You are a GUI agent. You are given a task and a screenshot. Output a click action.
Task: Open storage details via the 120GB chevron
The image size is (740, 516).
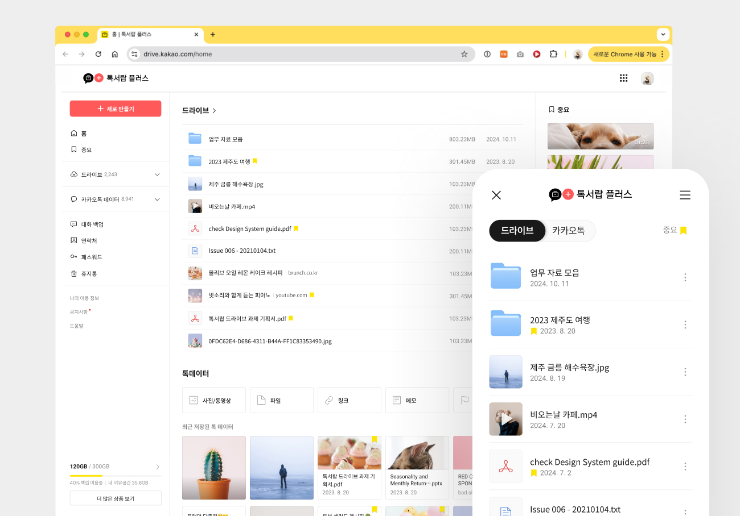pos(158,467)
